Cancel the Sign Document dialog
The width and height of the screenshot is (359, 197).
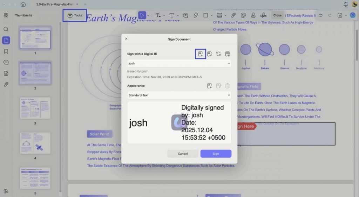183,154
